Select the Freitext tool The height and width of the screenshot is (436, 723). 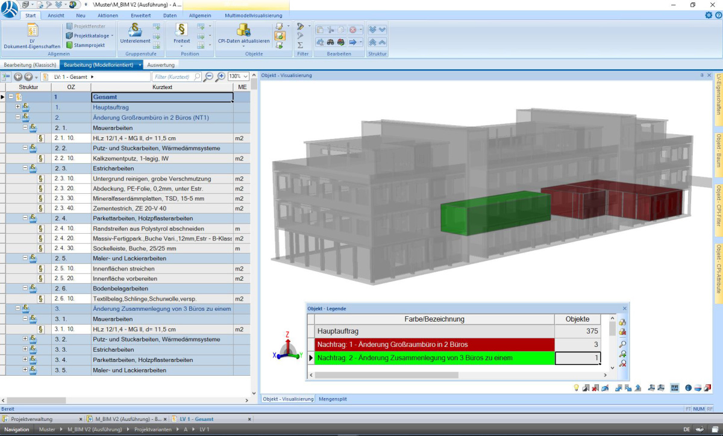click(181, 35)
